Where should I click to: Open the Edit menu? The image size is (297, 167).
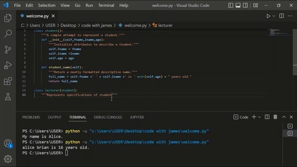click(29, 5)
